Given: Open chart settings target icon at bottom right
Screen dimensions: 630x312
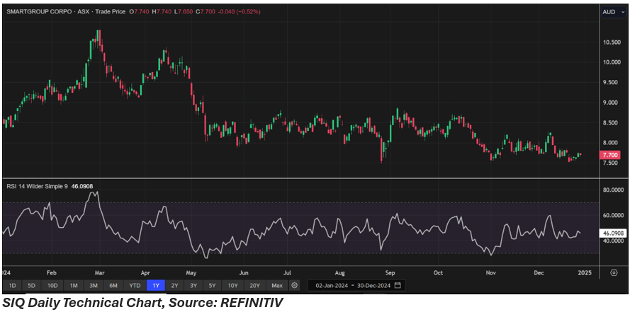Looking at the screenshot, I should pos(614,272).
